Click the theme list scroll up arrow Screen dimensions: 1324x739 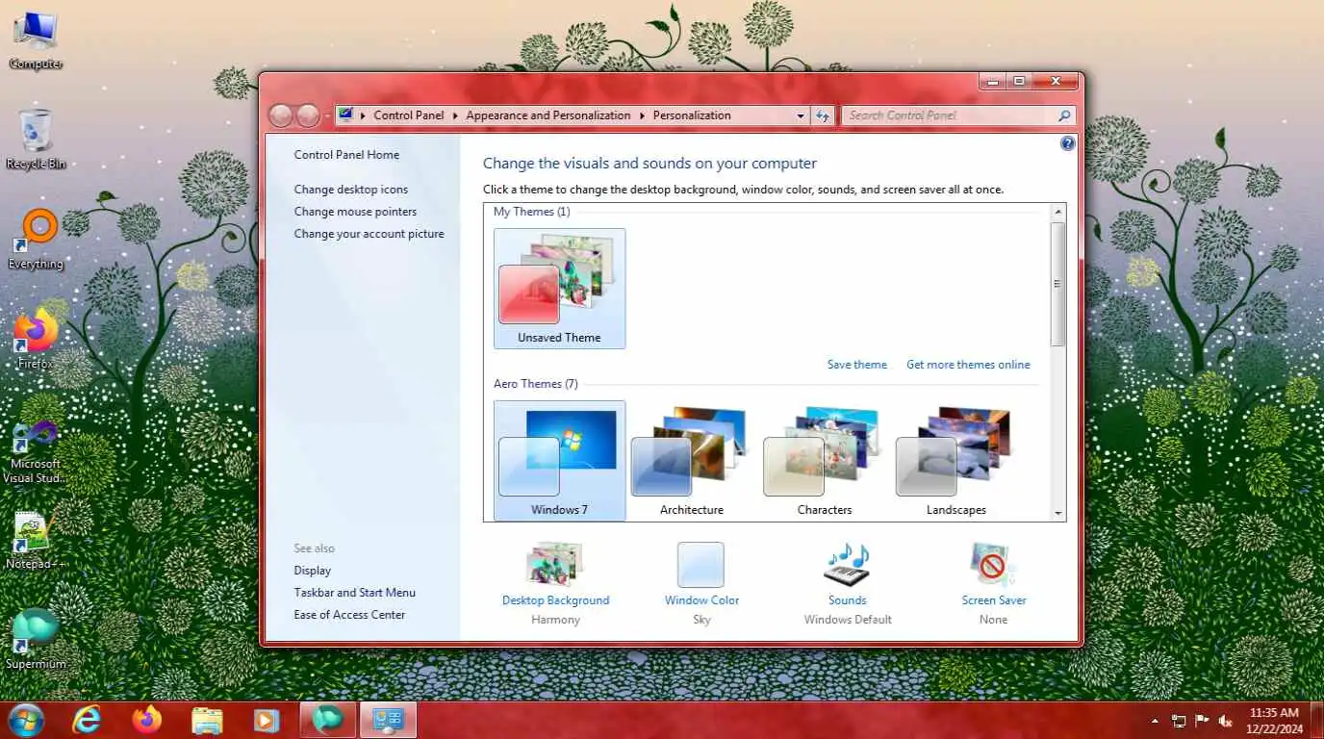point(1058,211)
